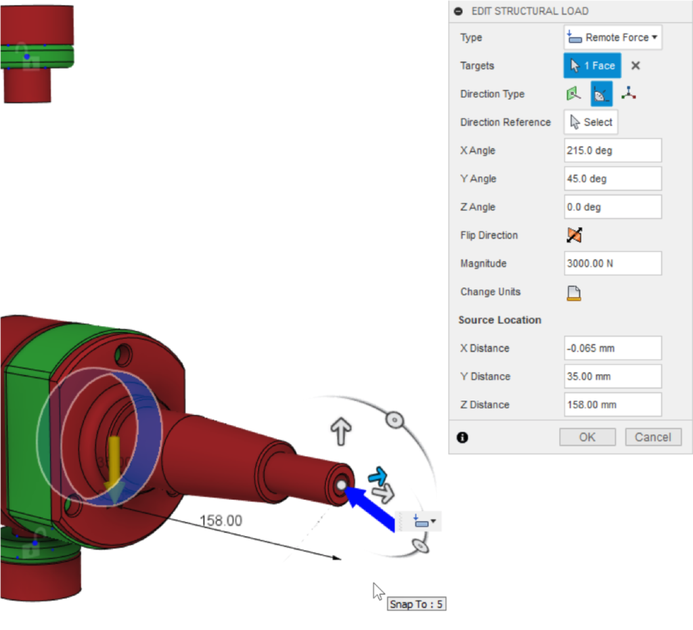The width and height of the screenshot is (693, 630).
Task: Click the force load icon beside the blue arrow
Action: coord(421,521)
